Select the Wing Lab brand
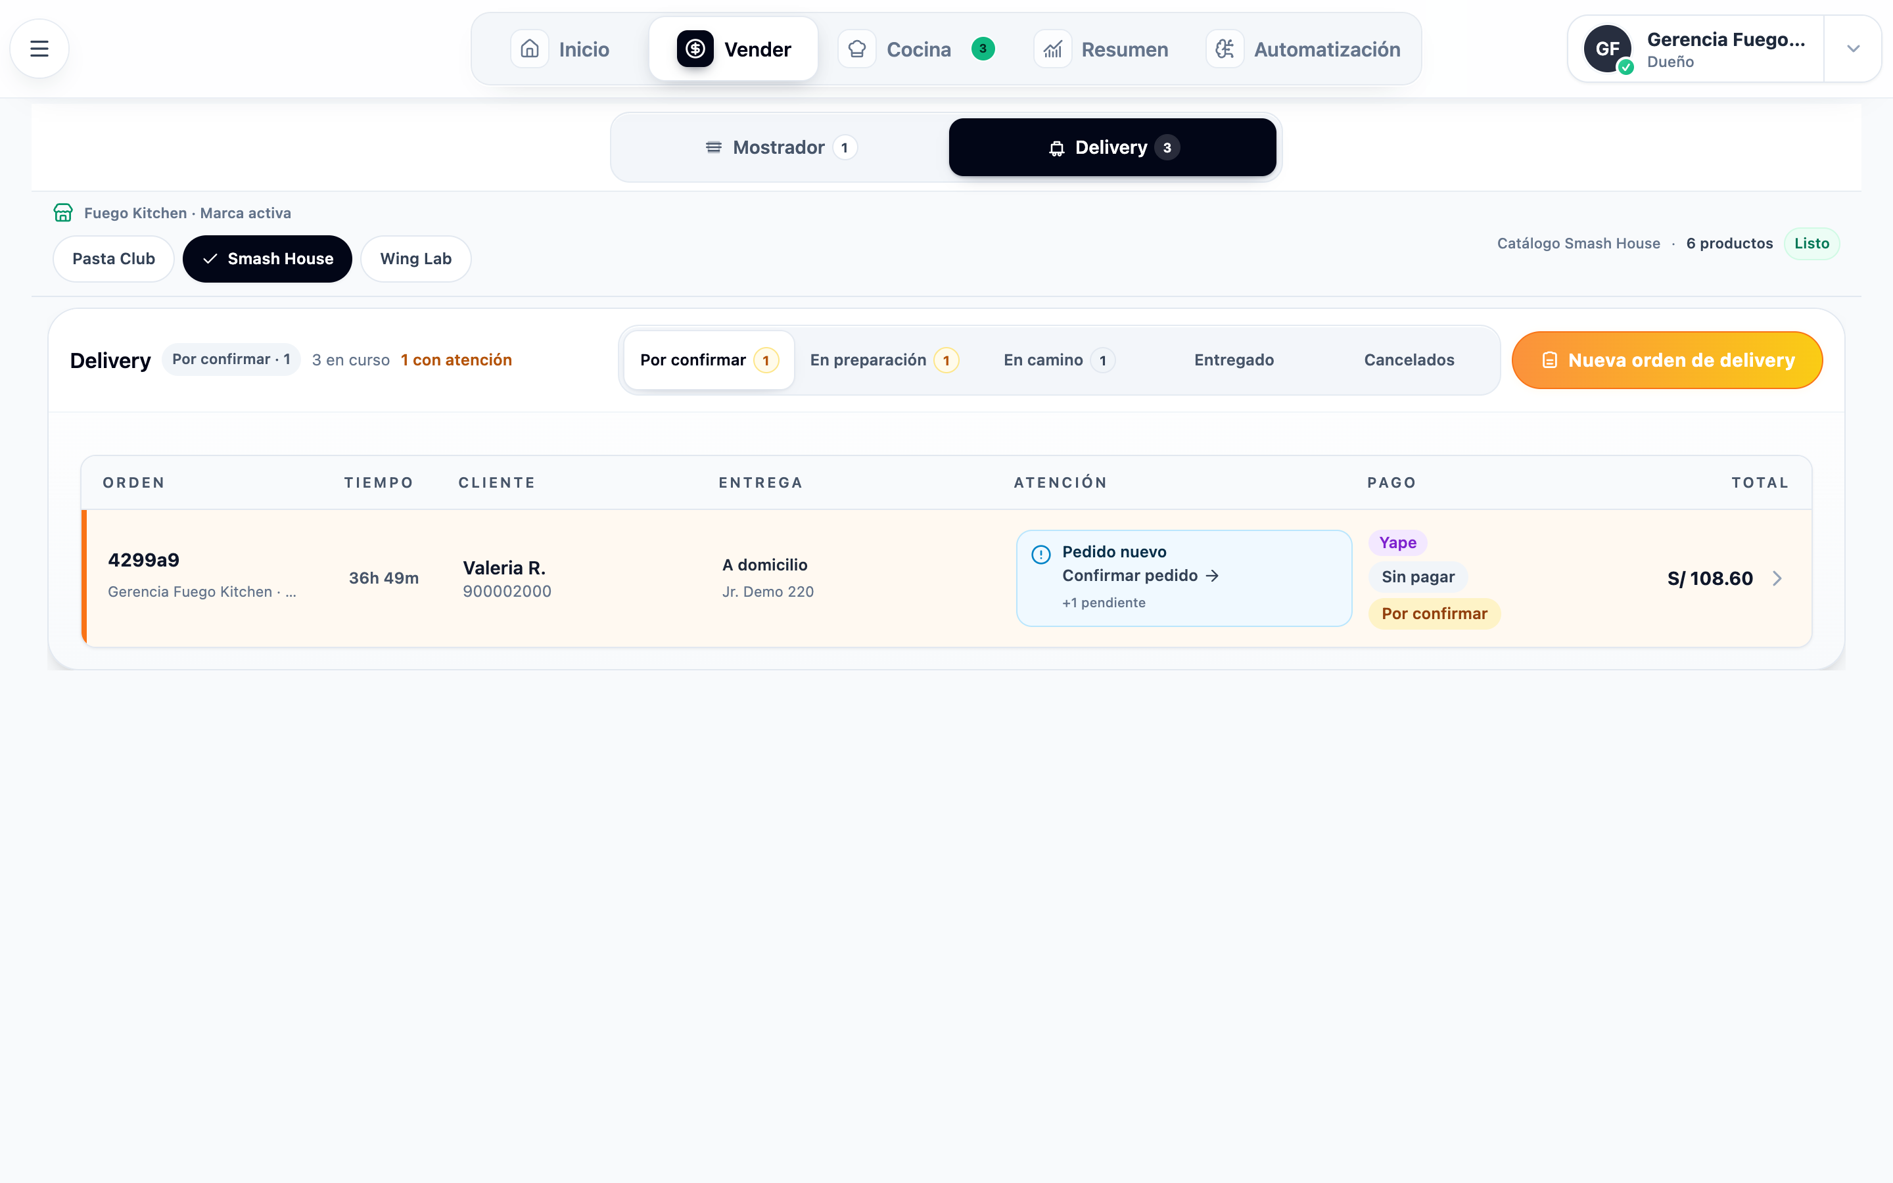The height and width of the screenshot is (1183, 1893). coord(415,259)
